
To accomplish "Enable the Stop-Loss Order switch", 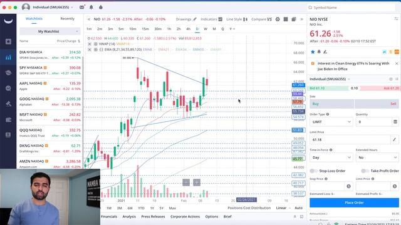I will [x=313, y=171].
